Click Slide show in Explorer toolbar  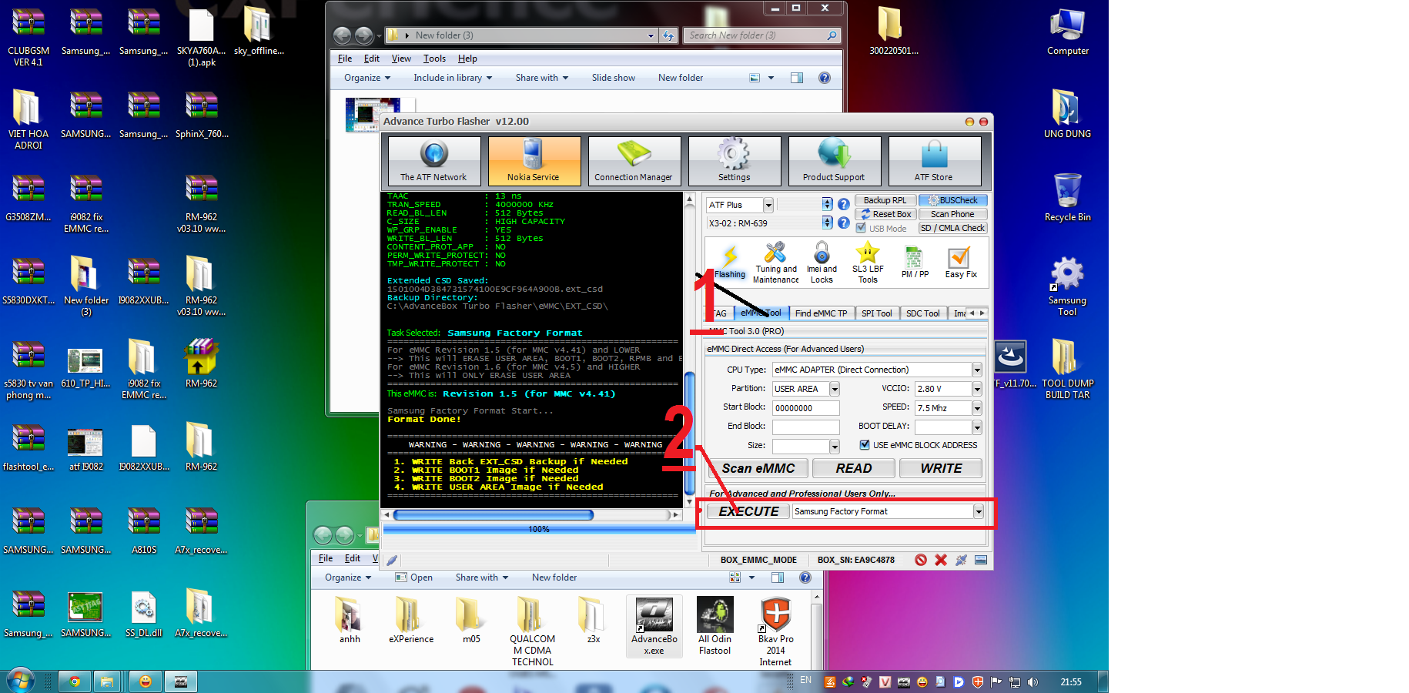click(x=614, y=78)
